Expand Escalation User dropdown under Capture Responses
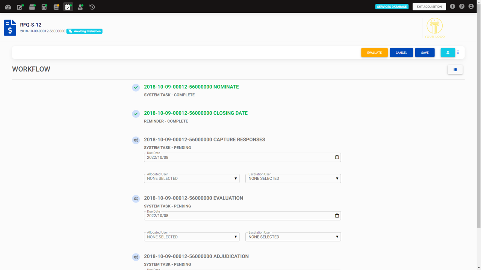This screenshot has height=270, width=481. pyautogui.click(x=293, y=178)
